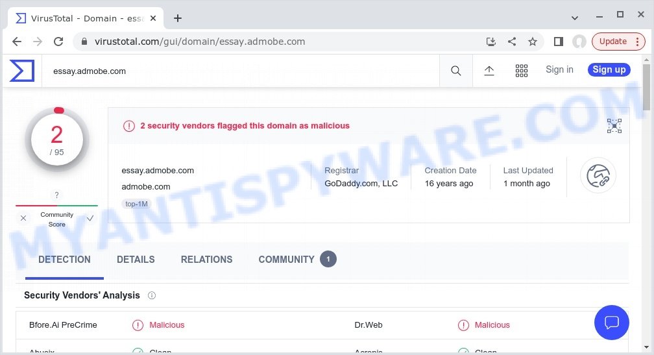Click the Dr.Web vendor name

[x=369, y=325]
